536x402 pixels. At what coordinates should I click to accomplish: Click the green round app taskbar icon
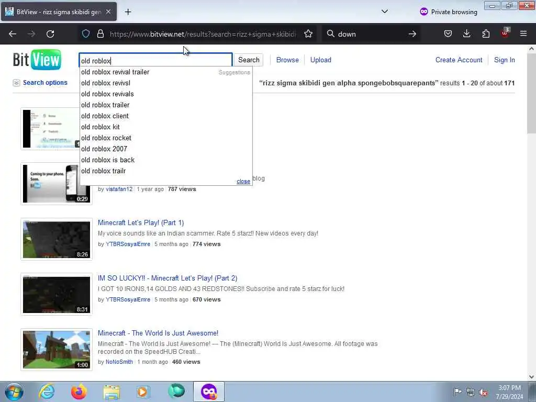click(176, 391)
